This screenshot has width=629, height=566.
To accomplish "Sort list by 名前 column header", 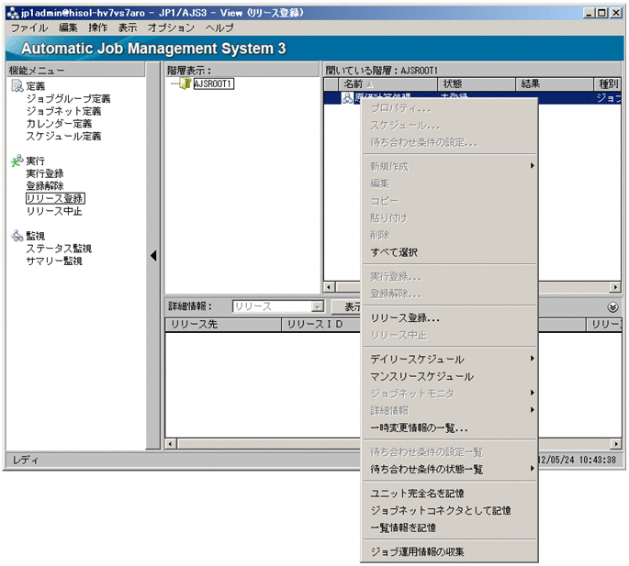I will (x=388, y=84).
